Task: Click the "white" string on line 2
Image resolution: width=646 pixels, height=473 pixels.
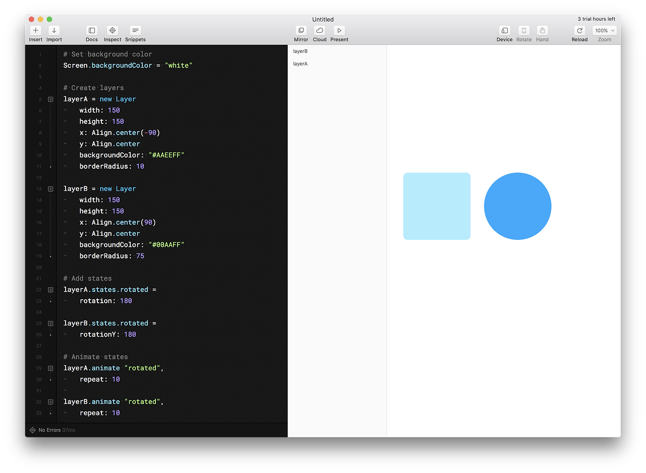Action: [x=179, y=65]
